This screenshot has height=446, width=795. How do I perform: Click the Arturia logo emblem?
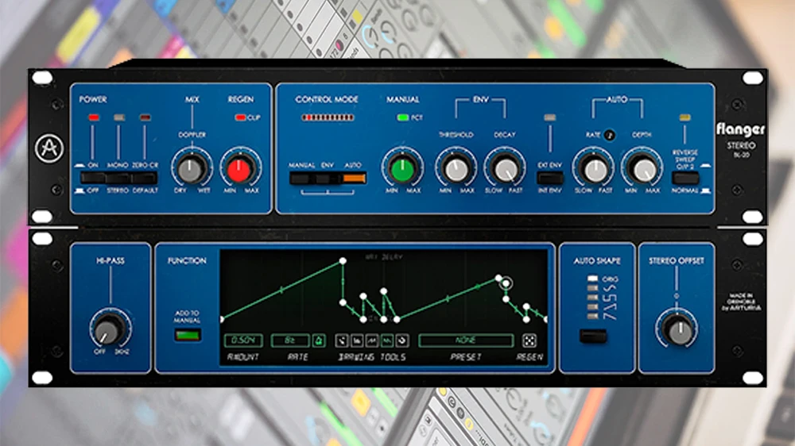click(x=48, y=147)
